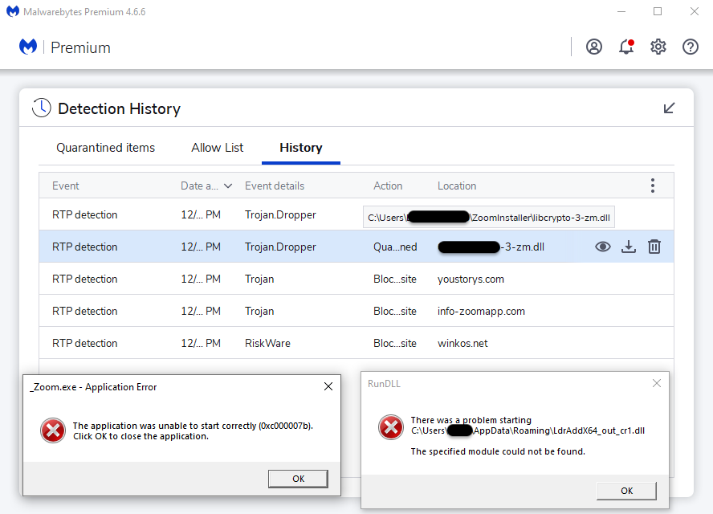
Task: View details with the eye icon
Action: coord(603,247)
